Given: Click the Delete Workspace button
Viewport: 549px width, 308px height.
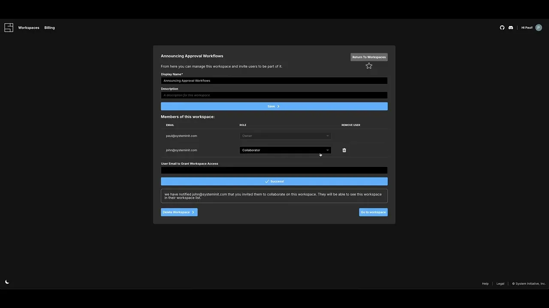Looking at the screenshot, I should coord(179,212).
